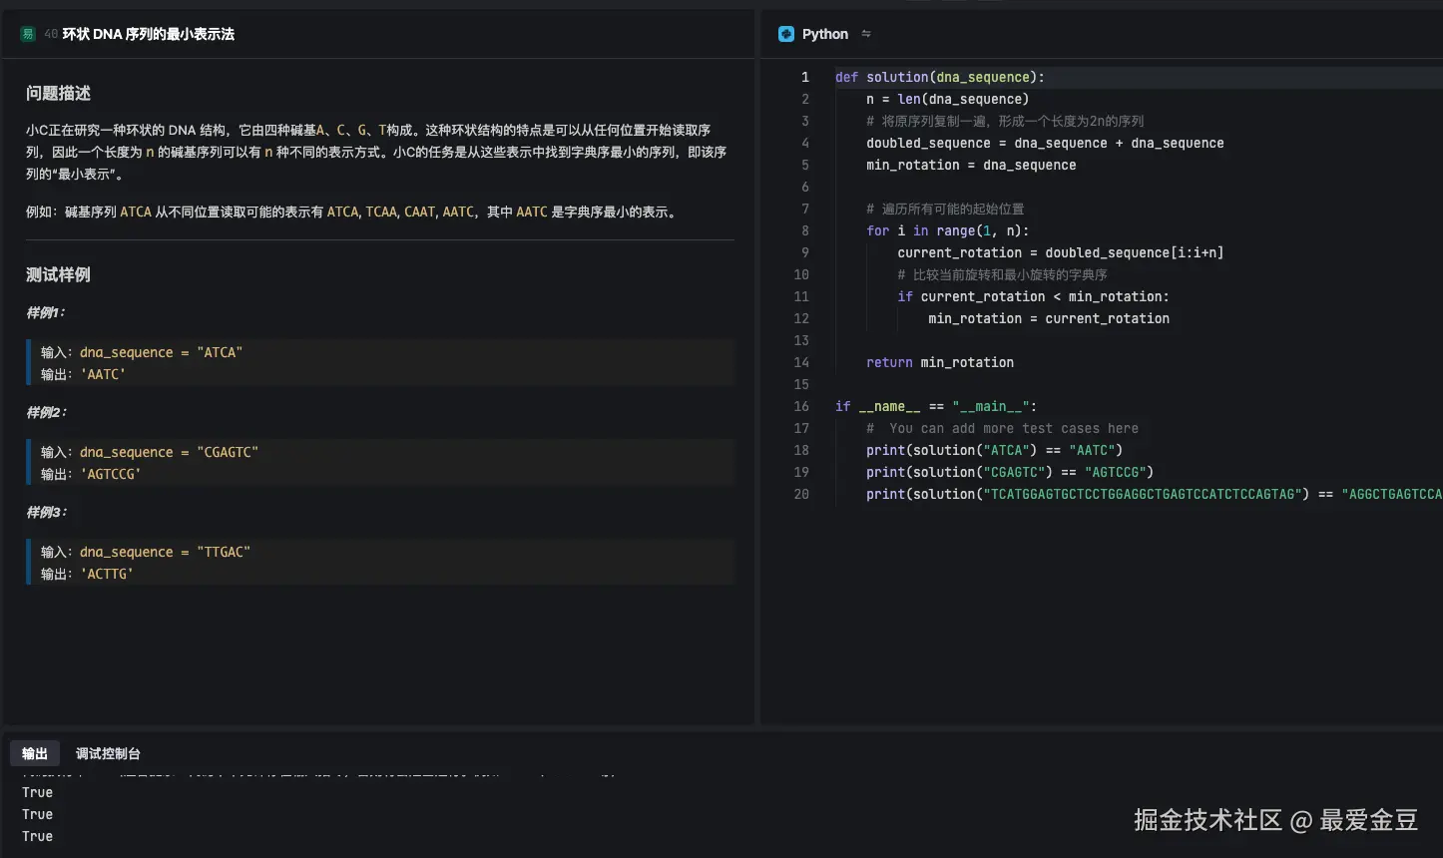Click the 问题描述 section heading

click(x=59, y=93)
